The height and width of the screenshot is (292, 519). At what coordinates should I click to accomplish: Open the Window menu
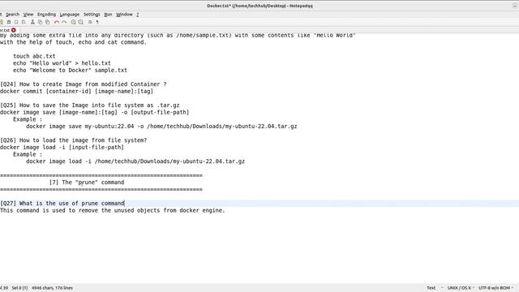coord(124,15)
